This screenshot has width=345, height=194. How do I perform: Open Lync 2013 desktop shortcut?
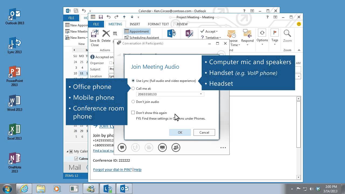15,46
